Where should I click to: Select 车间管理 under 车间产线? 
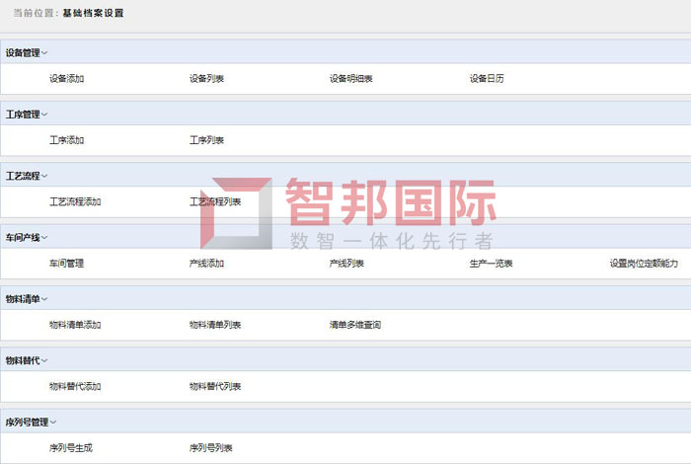click(66, 264)
